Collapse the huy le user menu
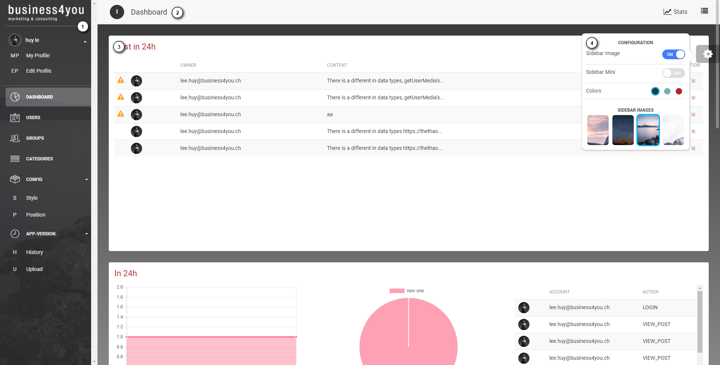Viewport: 720px width, 365px height. click(x=85, y=41)
